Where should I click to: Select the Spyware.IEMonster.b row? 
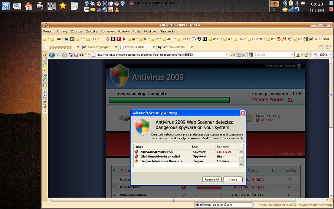pos(187,152)
